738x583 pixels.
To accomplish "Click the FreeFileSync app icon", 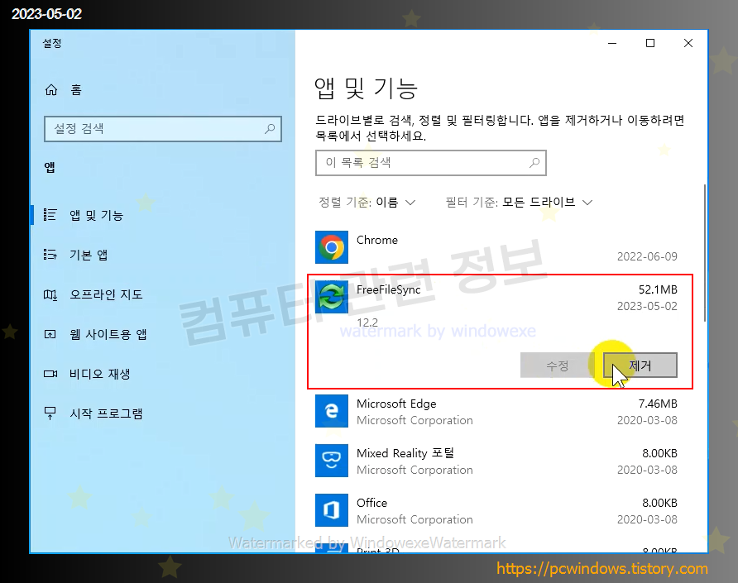I will (x=331, y=297).
